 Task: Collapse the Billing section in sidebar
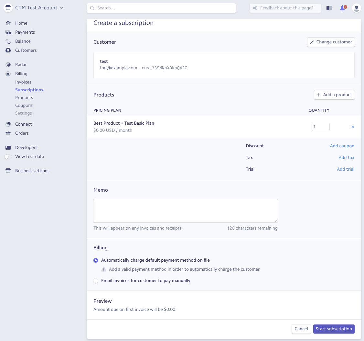pos(21,74)
